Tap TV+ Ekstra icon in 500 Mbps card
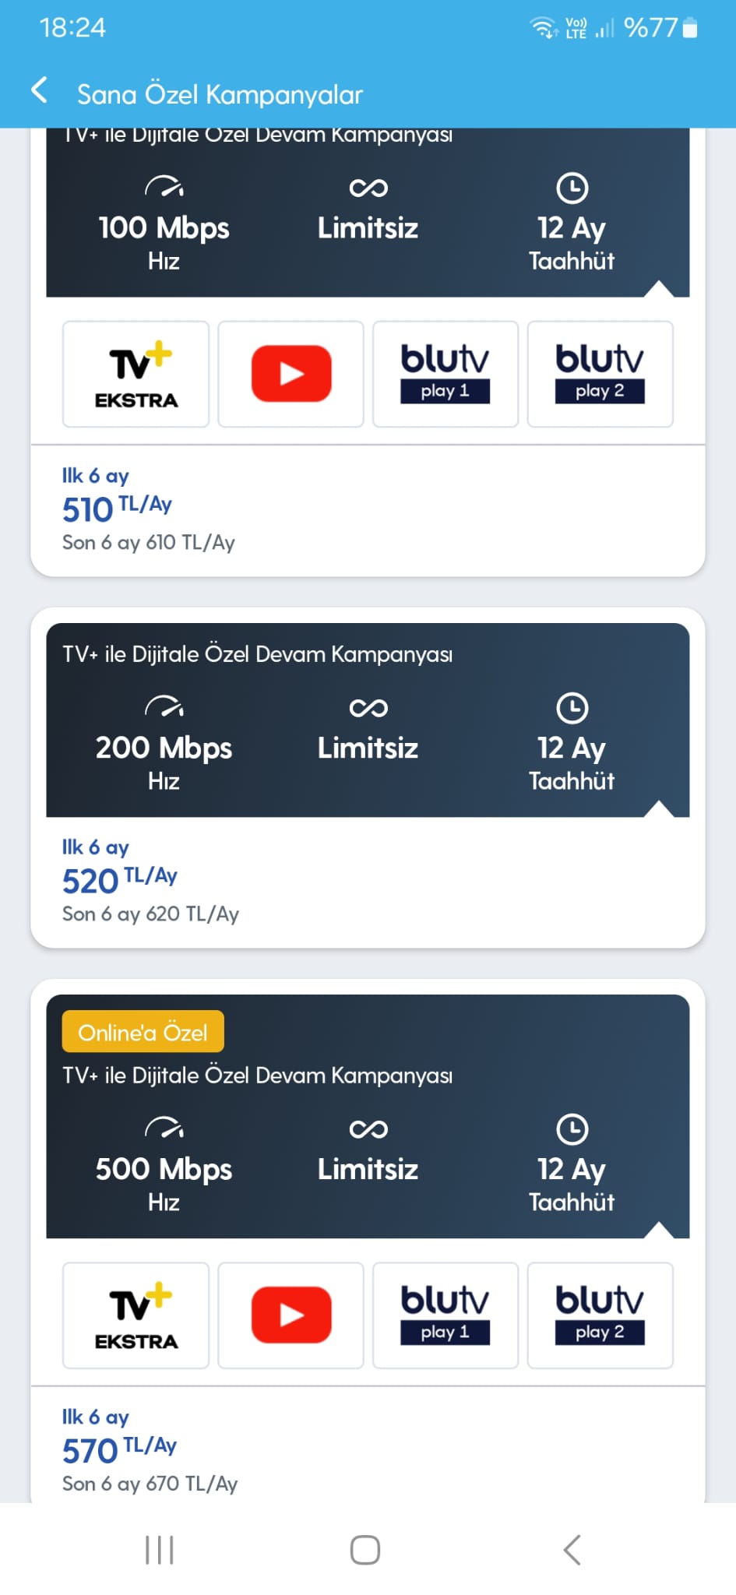Image resolution: width=736 pixels, height=1595 pixels. 136,1315
